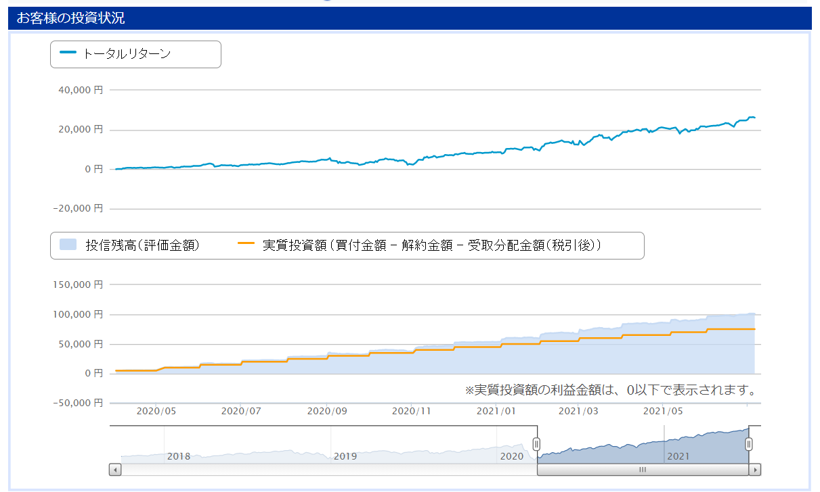Click the left range handle in the navigator
Viewport: 820px width, 492px height.
536,444
